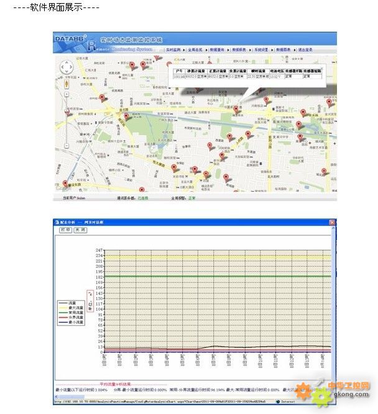Open the 实时监测 menu
Viewport: 378px width, 414px height.
(173, 49)
